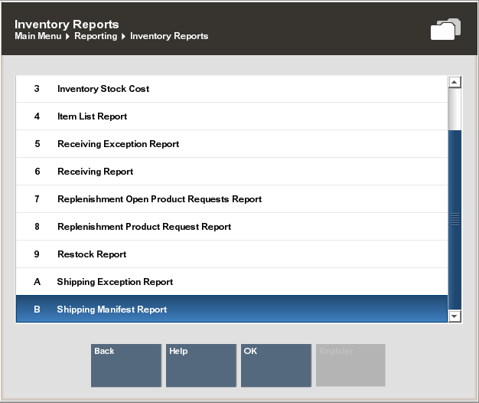Open Help

pyautogui.click(x=201, y=365)
